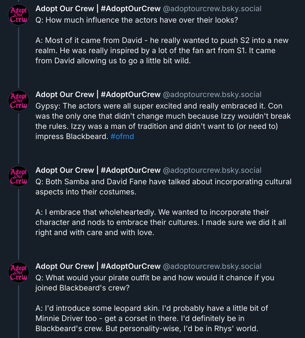Click the answer mentioning leopard skin and Minnie Driver

tap(151, 318)
